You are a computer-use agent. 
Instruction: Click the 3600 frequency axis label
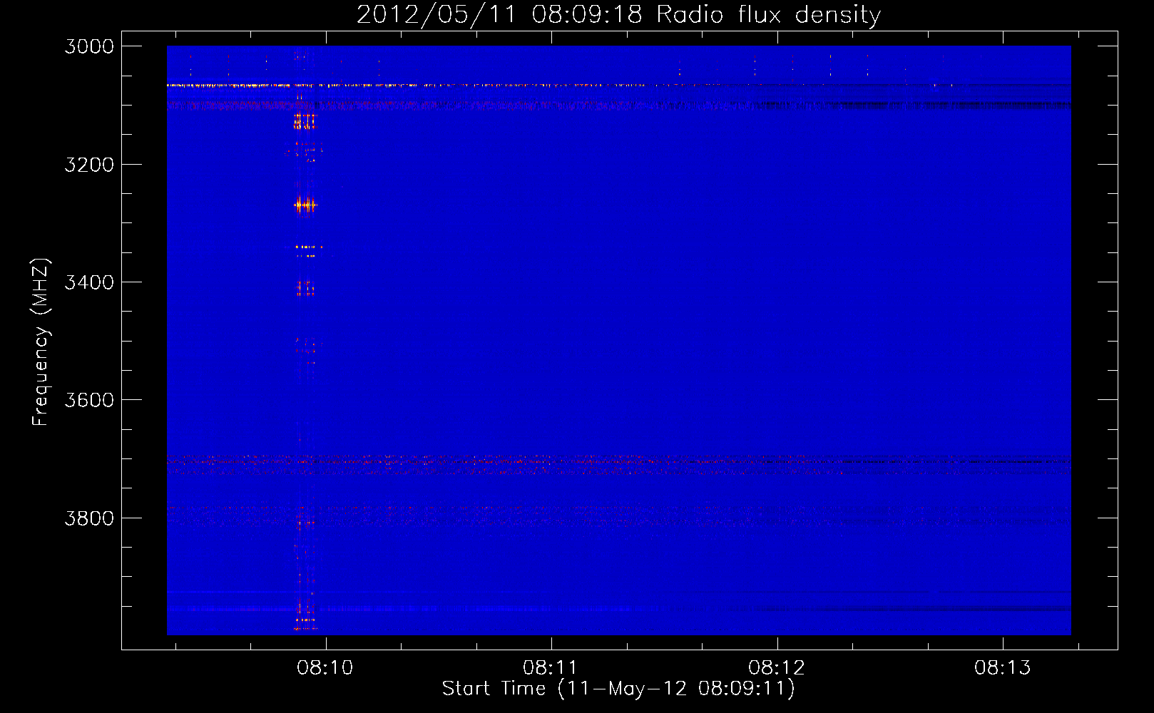coord(89,400)
